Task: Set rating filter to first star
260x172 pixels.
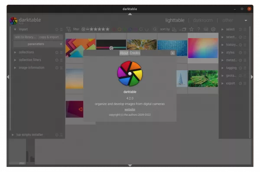Action: click(x=91, y=29)
